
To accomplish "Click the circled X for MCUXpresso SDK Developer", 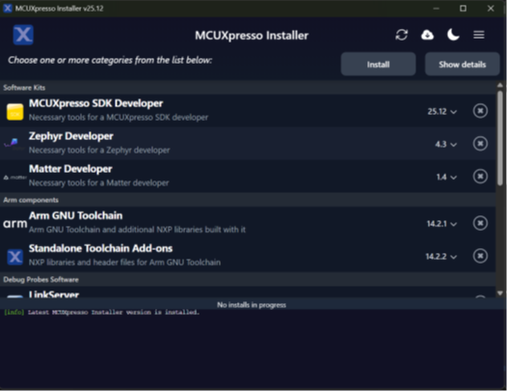I will click(x=480, y=111).
